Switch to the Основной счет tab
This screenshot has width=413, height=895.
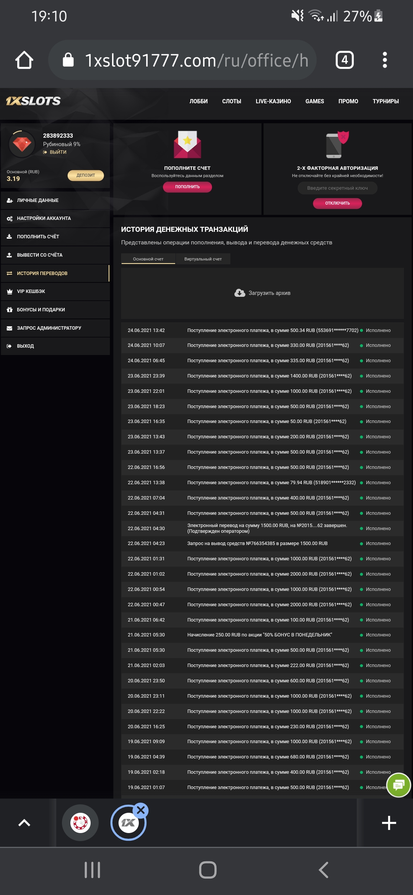(148, 259)
